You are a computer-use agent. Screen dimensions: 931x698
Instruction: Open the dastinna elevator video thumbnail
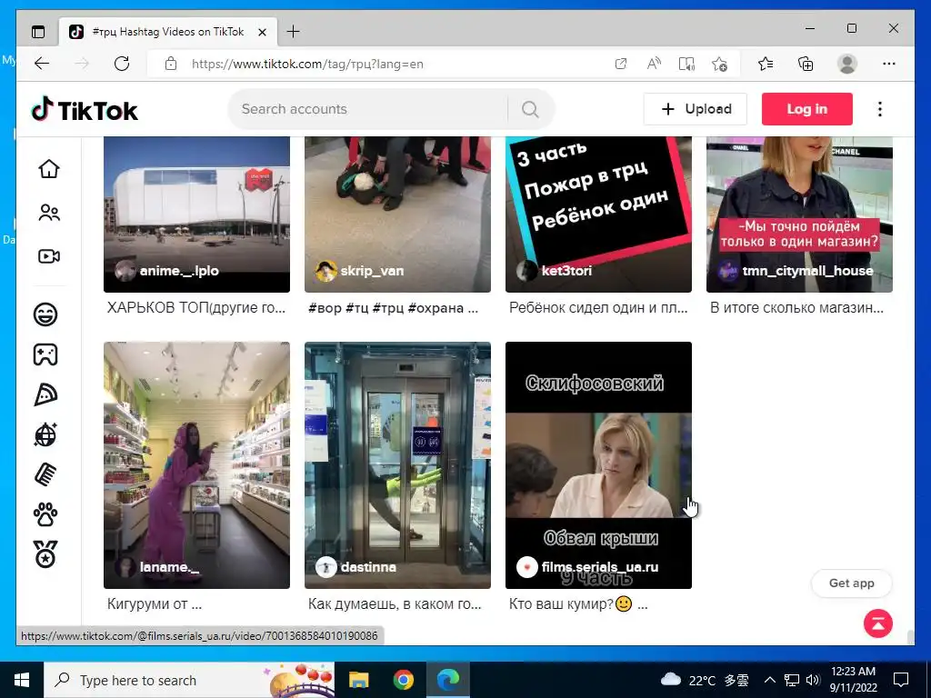tap(397, 465)
